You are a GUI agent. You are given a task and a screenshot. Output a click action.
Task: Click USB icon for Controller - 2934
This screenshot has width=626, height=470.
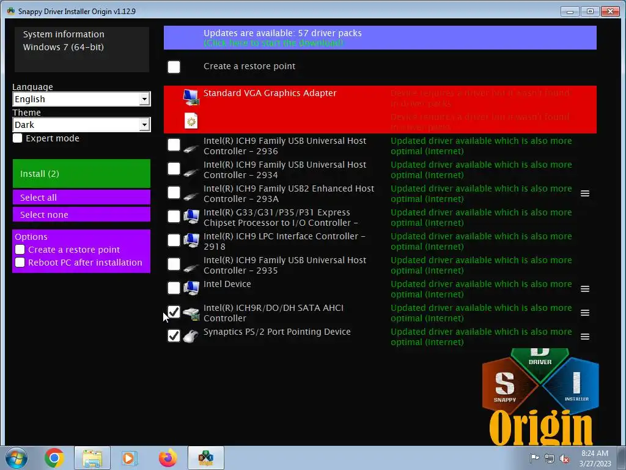191,173
